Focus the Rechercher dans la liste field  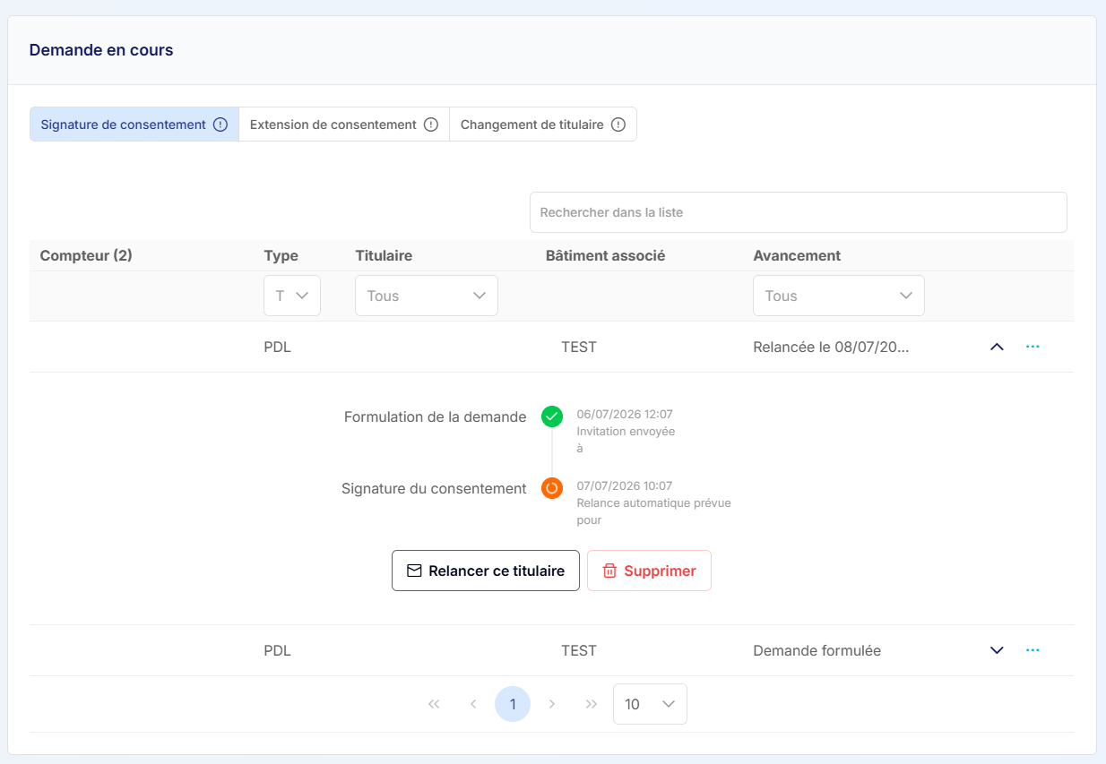coord(799,212)
